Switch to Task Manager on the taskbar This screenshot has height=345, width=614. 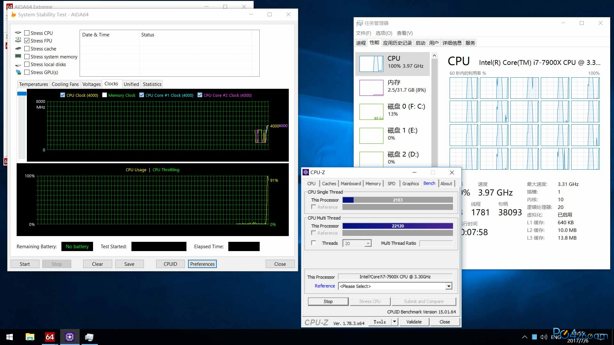89,337
